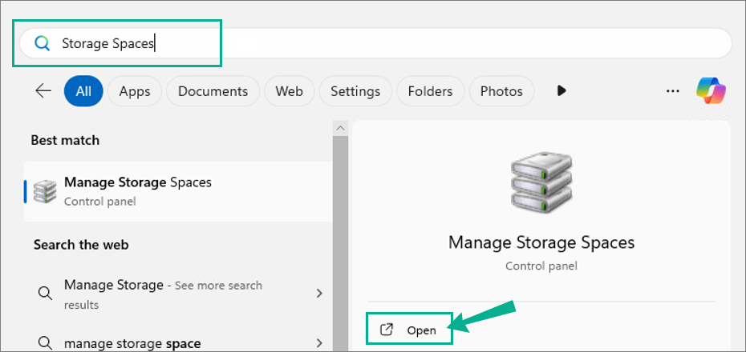Show more filters with the play arrow
The width and height of the screenshot is (746, 352).
562,90
